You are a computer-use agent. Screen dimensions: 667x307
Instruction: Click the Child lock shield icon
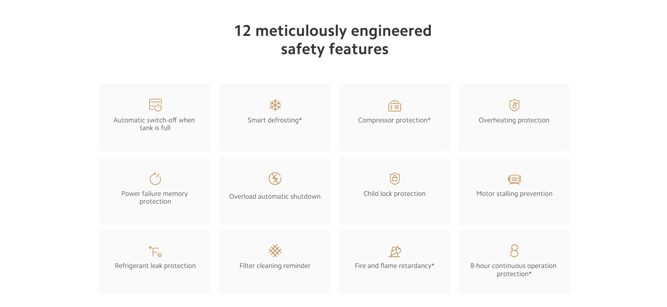pyautogui.click(x=395, y=179)
